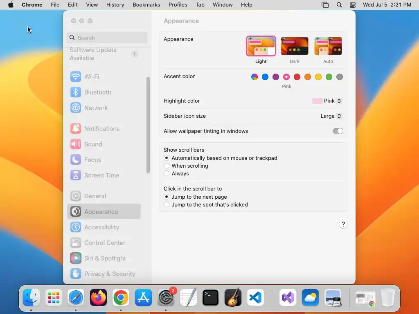Open the History menu

(x=115, y=5)
